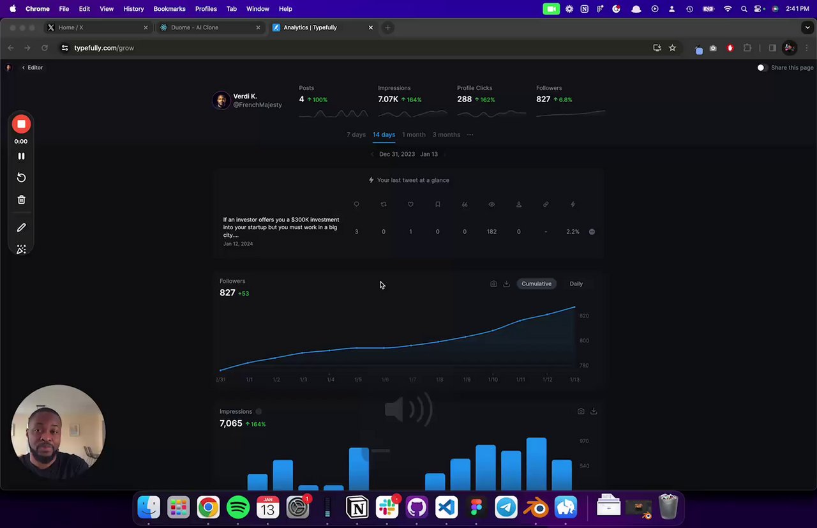Open Figma from the dock

coord(476,508)
